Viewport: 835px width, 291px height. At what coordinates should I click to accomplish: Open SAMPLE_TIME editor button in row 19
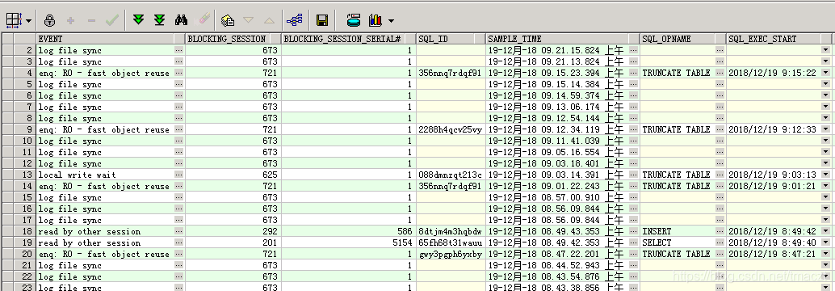coord(634,242)
